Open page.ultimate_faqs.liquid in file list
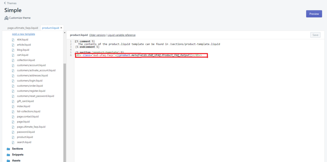This screenshot has width=327, height=162. (x=31, y=127)
